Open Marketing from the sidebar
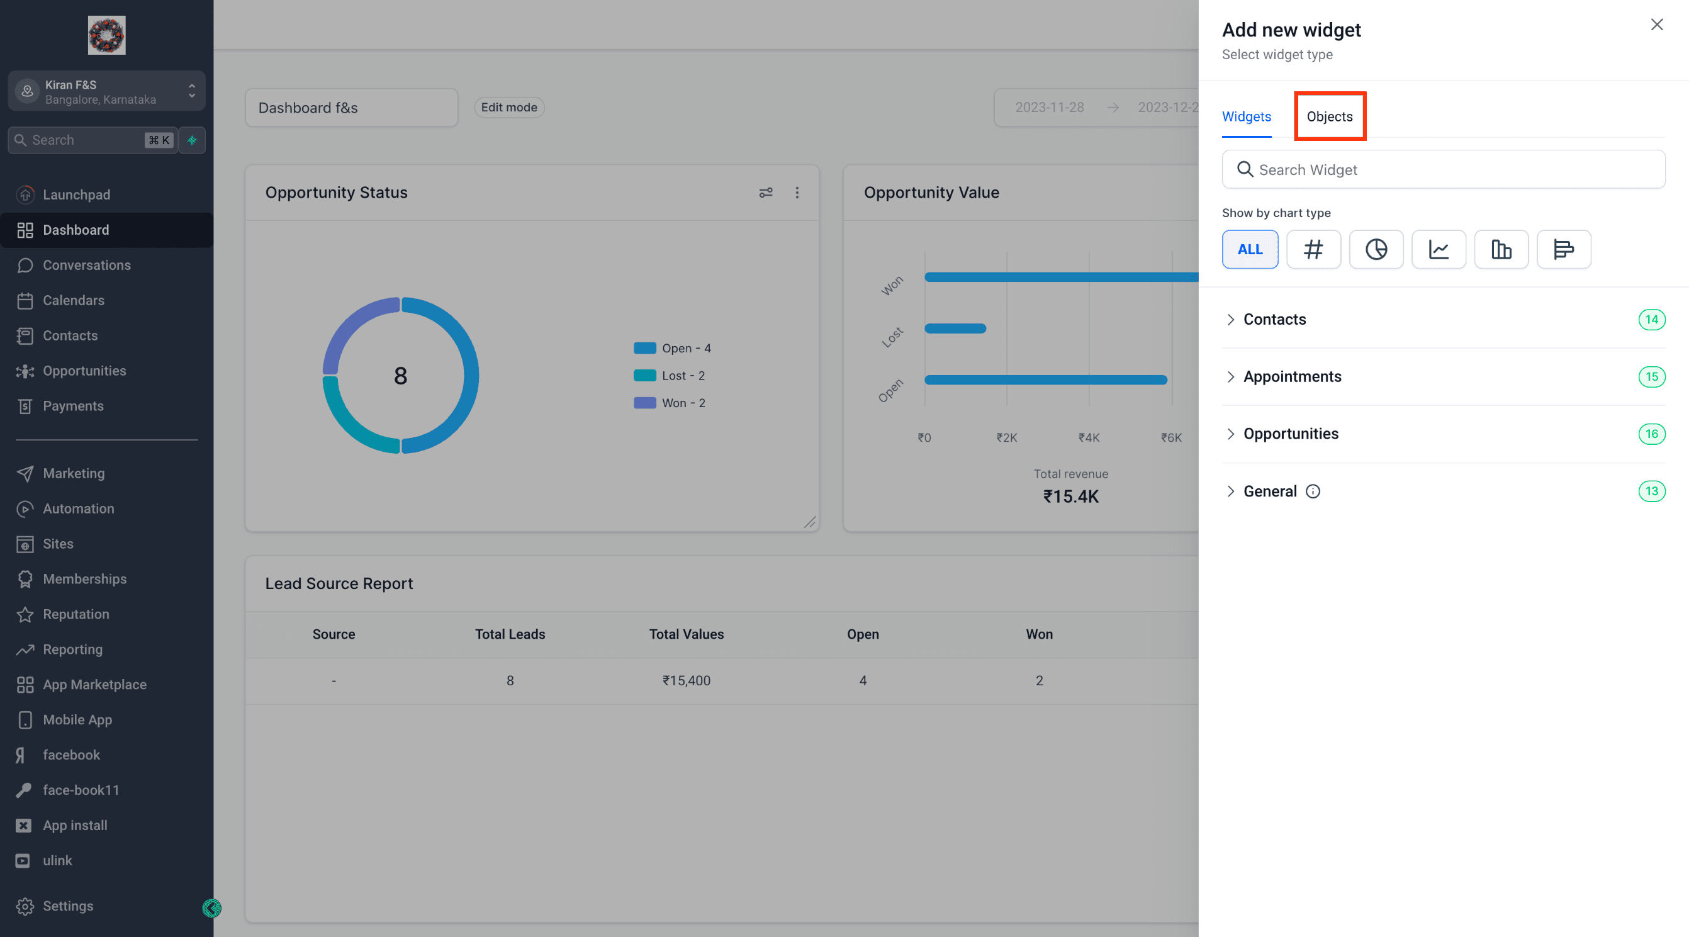The image size is (1689, 937). (x=106, y=473)
